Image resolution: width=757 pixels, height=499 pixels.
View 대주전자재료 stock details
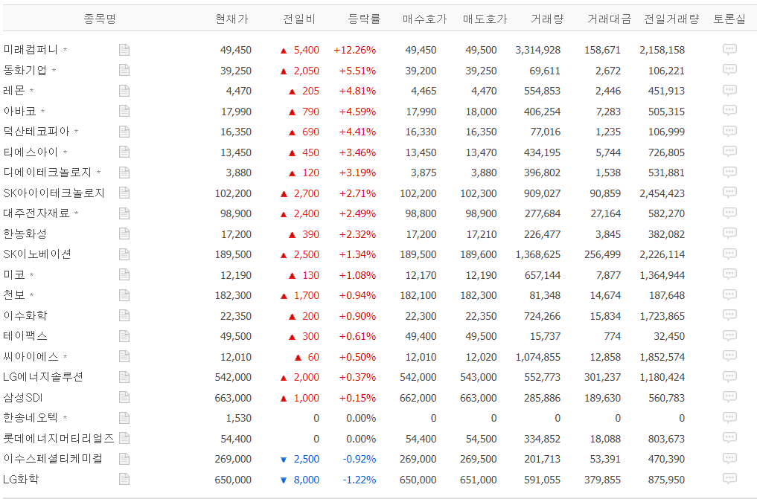36,213
